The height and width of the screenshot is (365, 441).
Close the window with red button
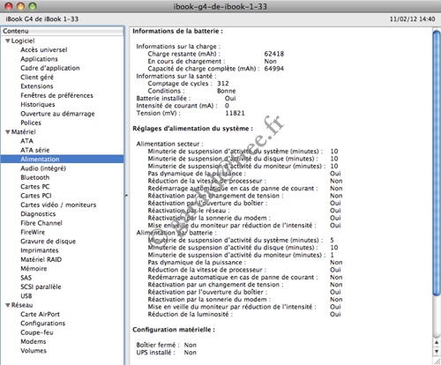pos(9,6)
